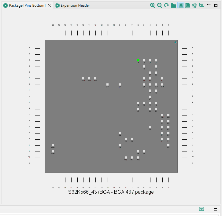Click pin T1
The image size is (222, 216).
[x=168, y=139]
